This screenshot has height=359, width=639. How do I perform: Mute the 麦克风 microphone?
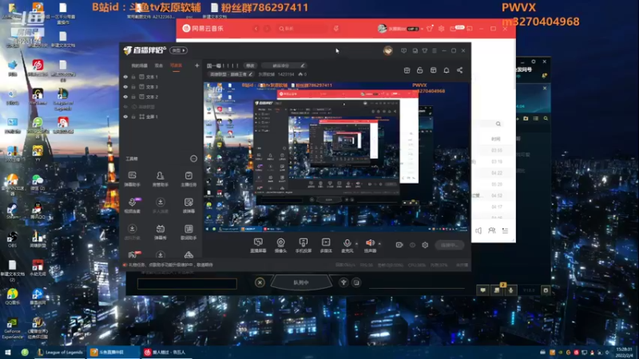(347, 246)
